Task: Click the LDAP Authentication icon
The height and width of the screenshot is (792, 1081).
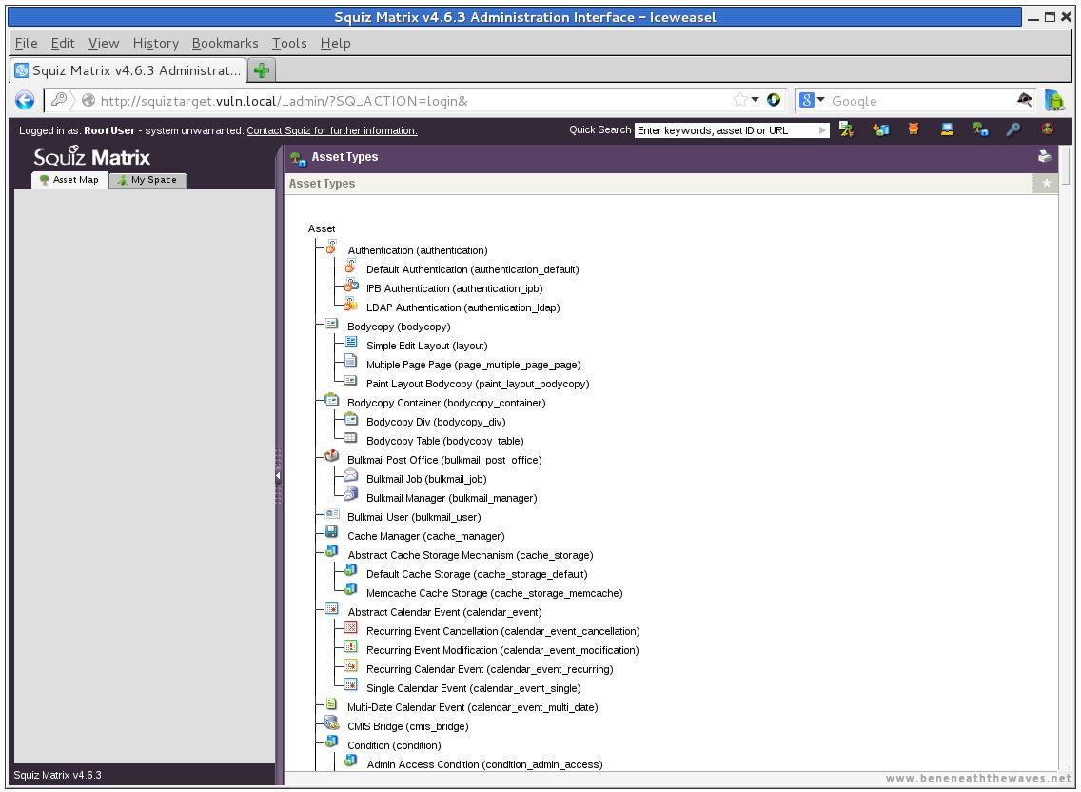Action: [351, 304]
